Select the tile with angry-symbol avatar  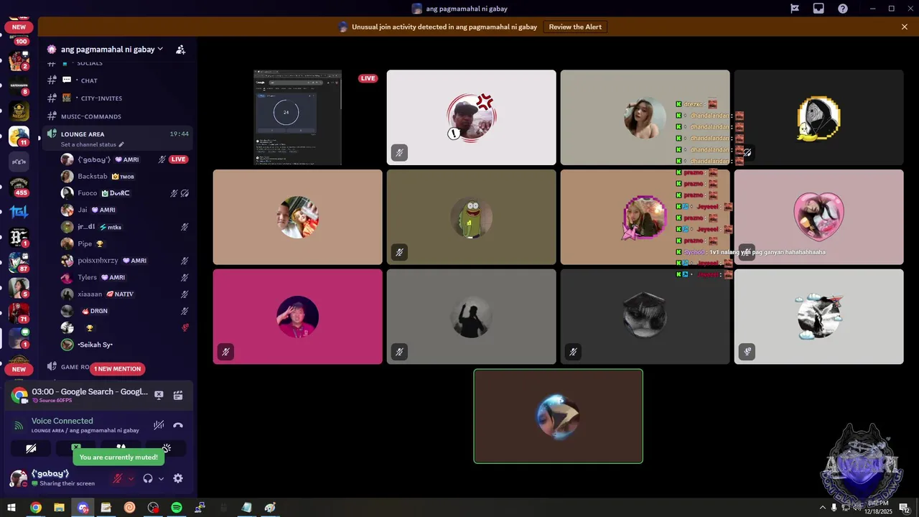[471, 118]
